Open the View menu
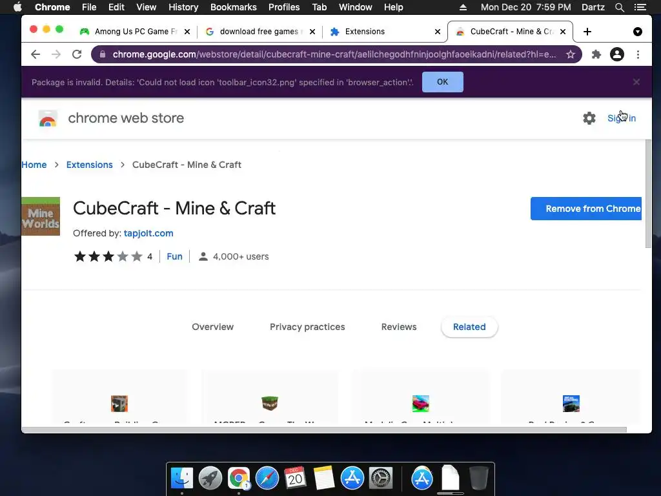 147,7
